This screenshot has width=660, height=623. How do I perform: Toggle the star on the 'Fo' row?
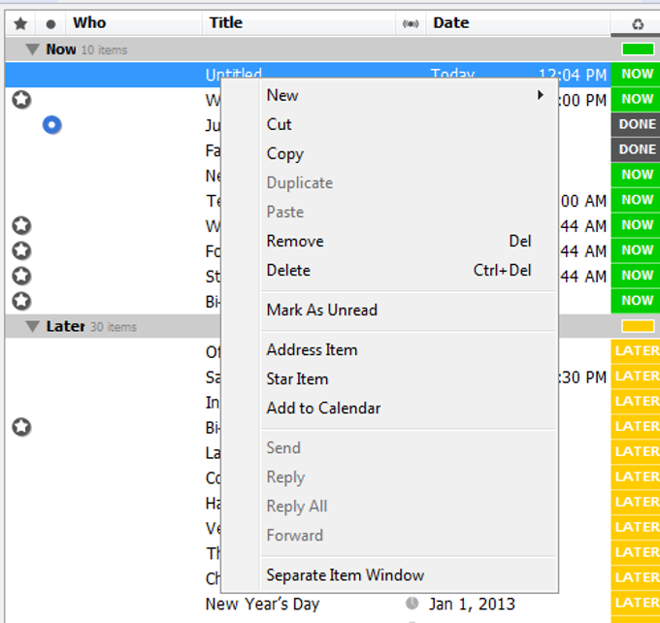(21, 251)
